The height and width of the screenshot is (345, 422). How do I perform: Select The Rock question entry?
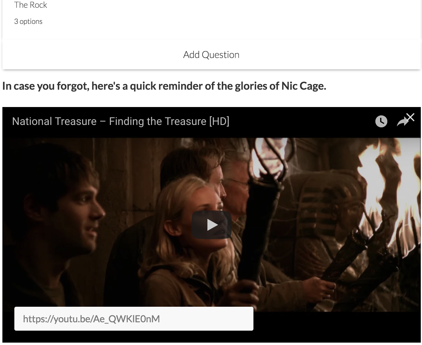pos(30,5)
